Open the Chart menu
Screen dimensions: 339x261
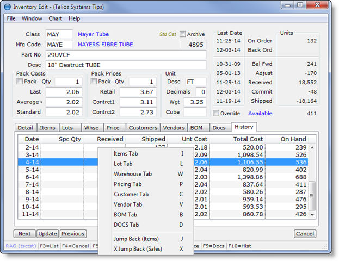tap(55, 18)
